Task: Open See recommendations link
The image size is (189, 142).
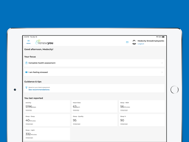Action: (39, 90)
